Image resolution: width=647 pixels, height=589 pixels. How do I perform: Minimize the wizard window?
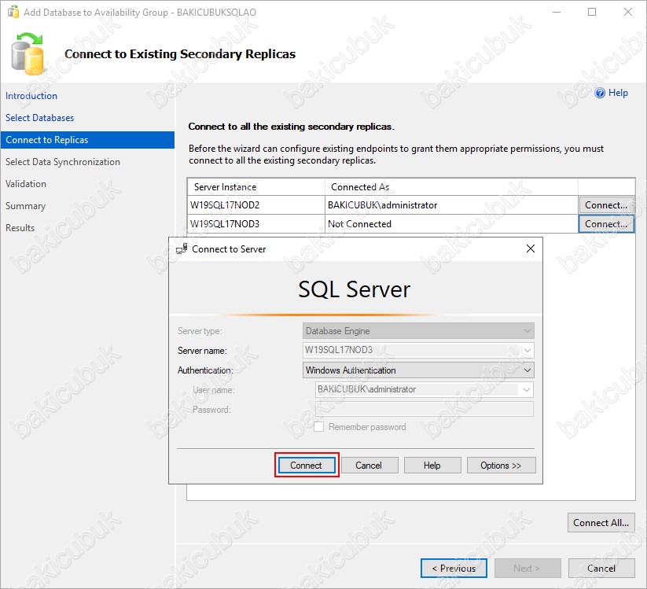click(x=557, y=12)
